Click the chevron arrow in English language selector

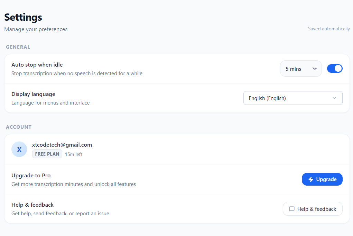click(334, 98)
